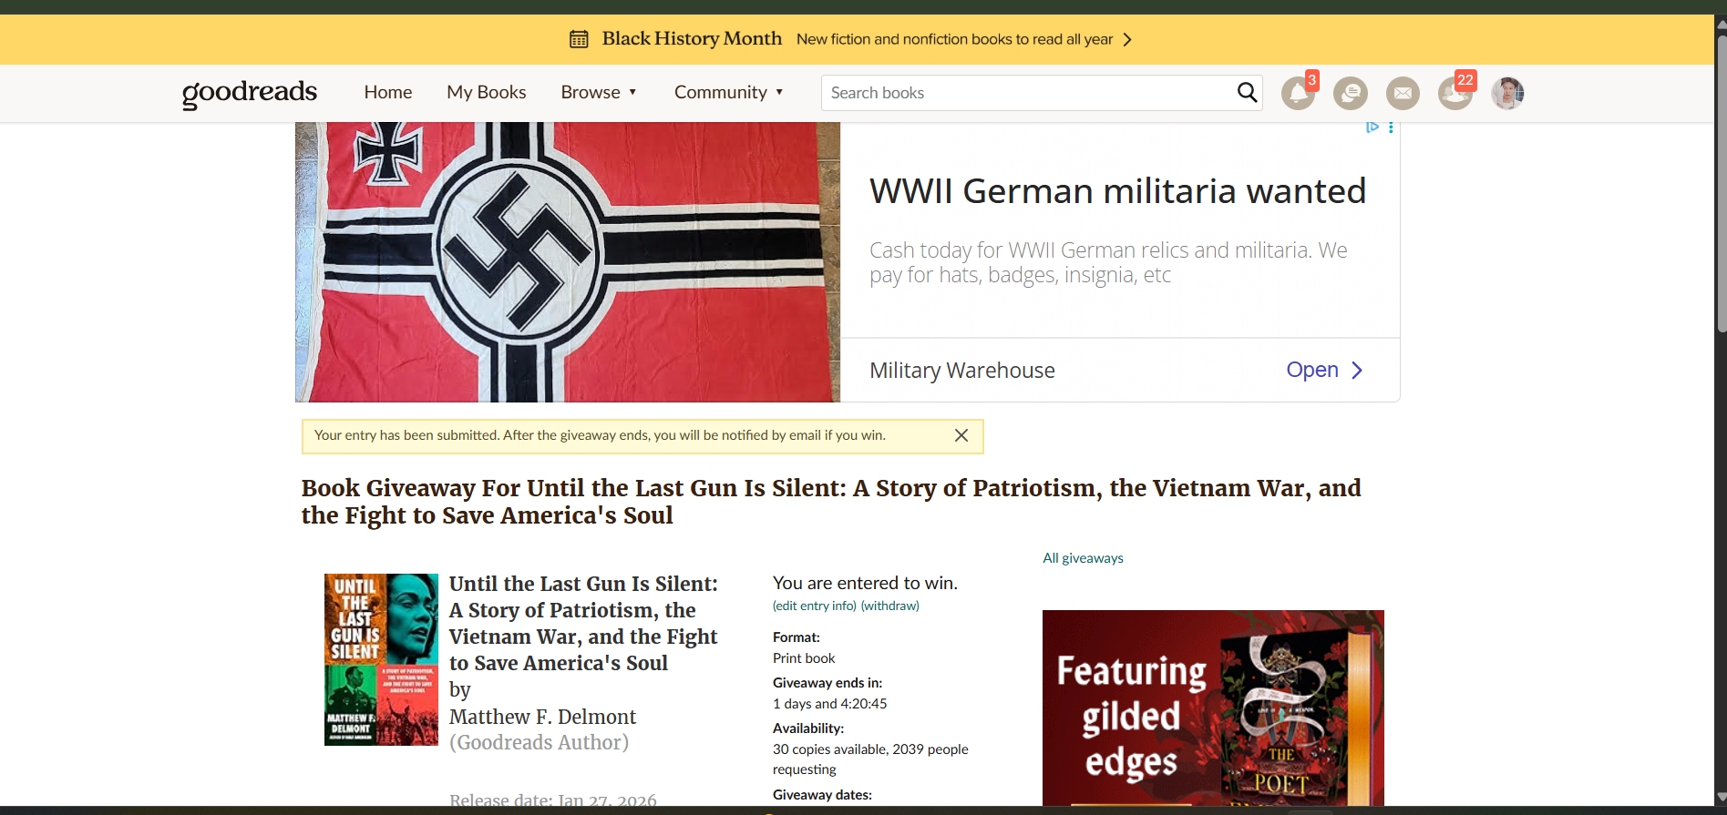Dismiss the entry submitted notification
The image size is (1727, 815).
(961, 435)
